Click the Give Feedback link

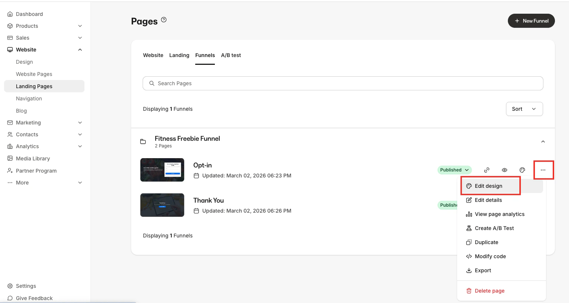(34, 298)
